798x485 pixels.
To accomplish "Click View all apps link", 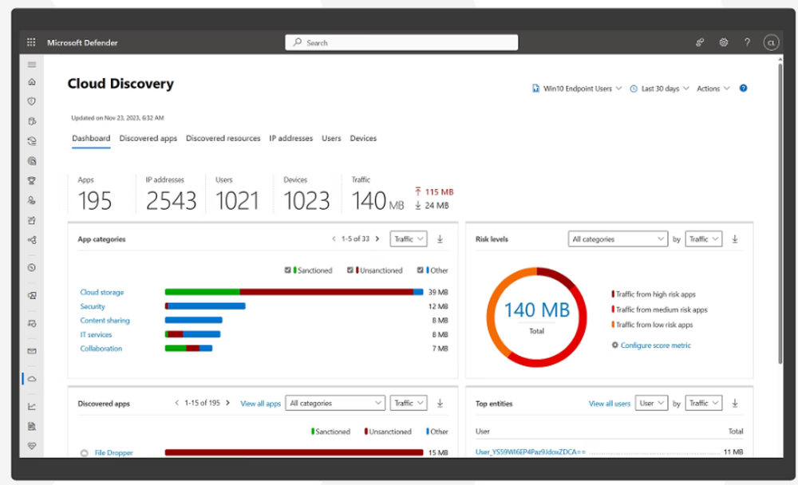I will pos(261,404).
